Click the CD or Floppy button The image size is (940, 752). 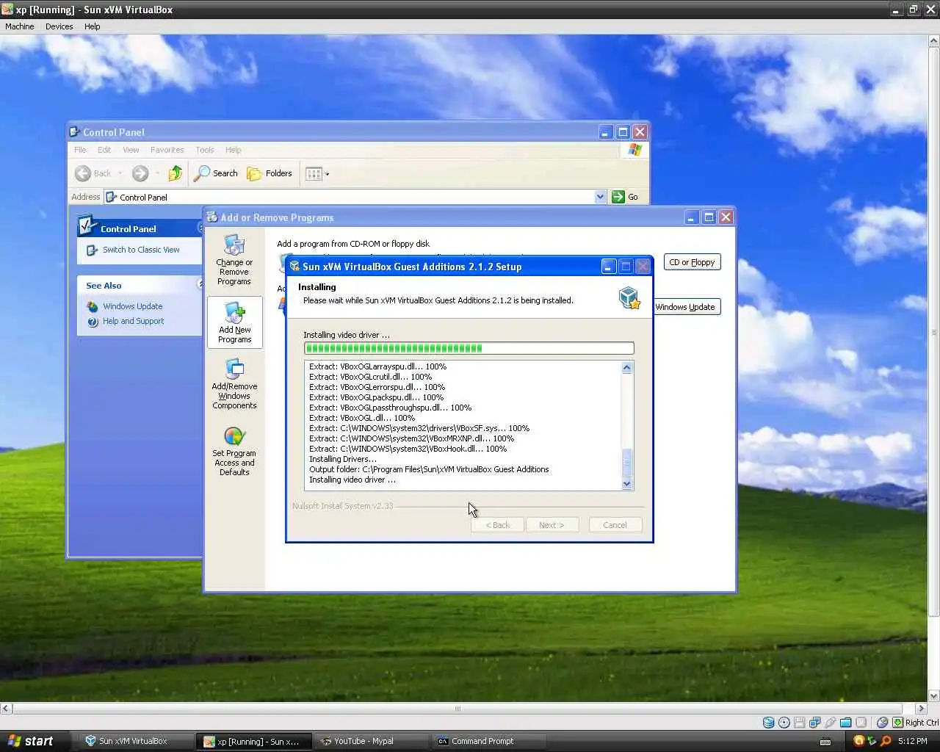coord(692,262)
